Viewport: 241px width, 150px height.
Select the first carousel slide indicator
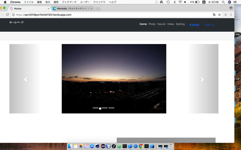coord(95,108)
